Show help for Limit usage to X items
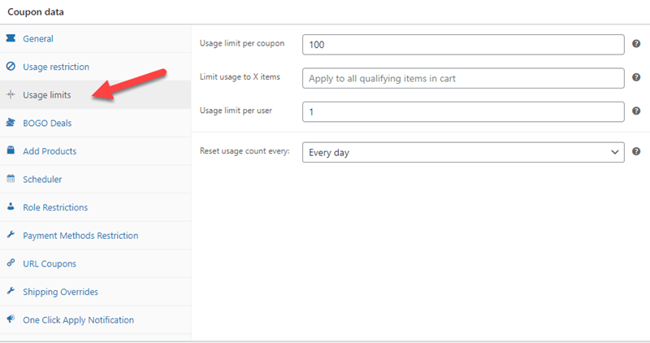This screenshot has height=343, width=650. click(636, 77)
